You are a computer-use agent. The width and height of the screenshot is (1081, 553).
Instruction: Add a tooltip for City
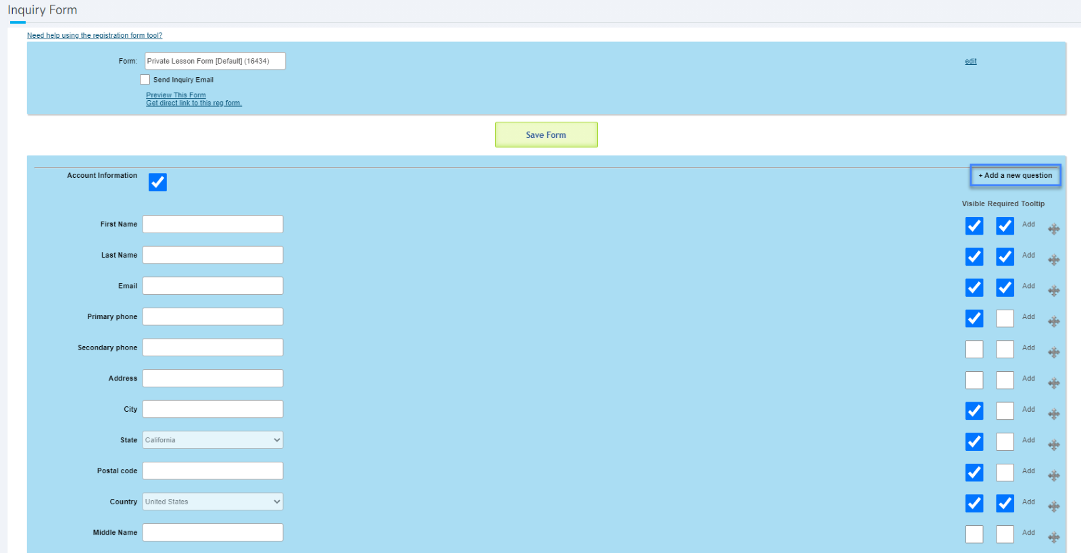[x=1028, y=410]
